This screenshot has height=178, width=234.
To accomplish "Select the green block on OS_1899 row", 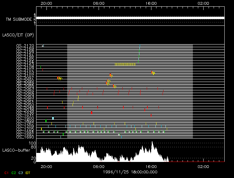I will [46, 121].
